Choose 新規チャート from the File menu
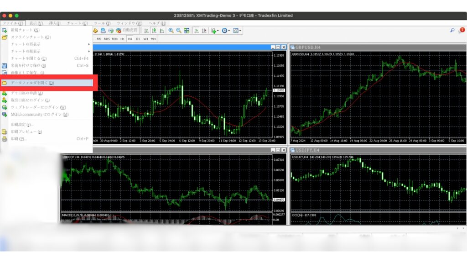467x263 pixels. (x=25, y=30)
